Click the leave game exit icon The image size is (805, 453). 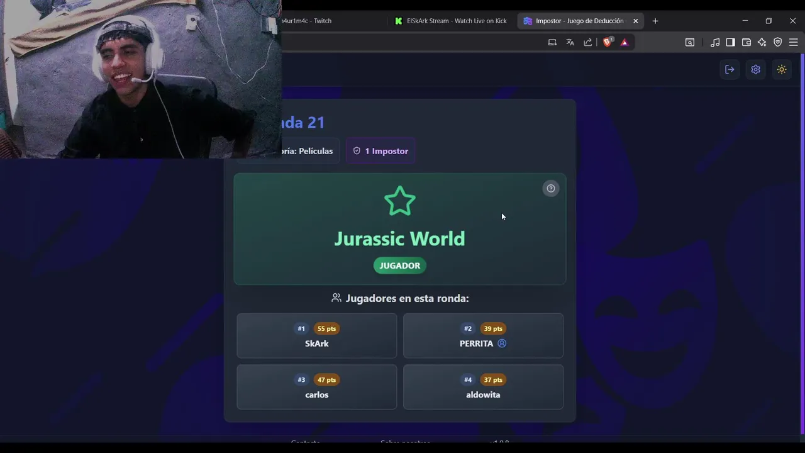[x=730, y=69]
